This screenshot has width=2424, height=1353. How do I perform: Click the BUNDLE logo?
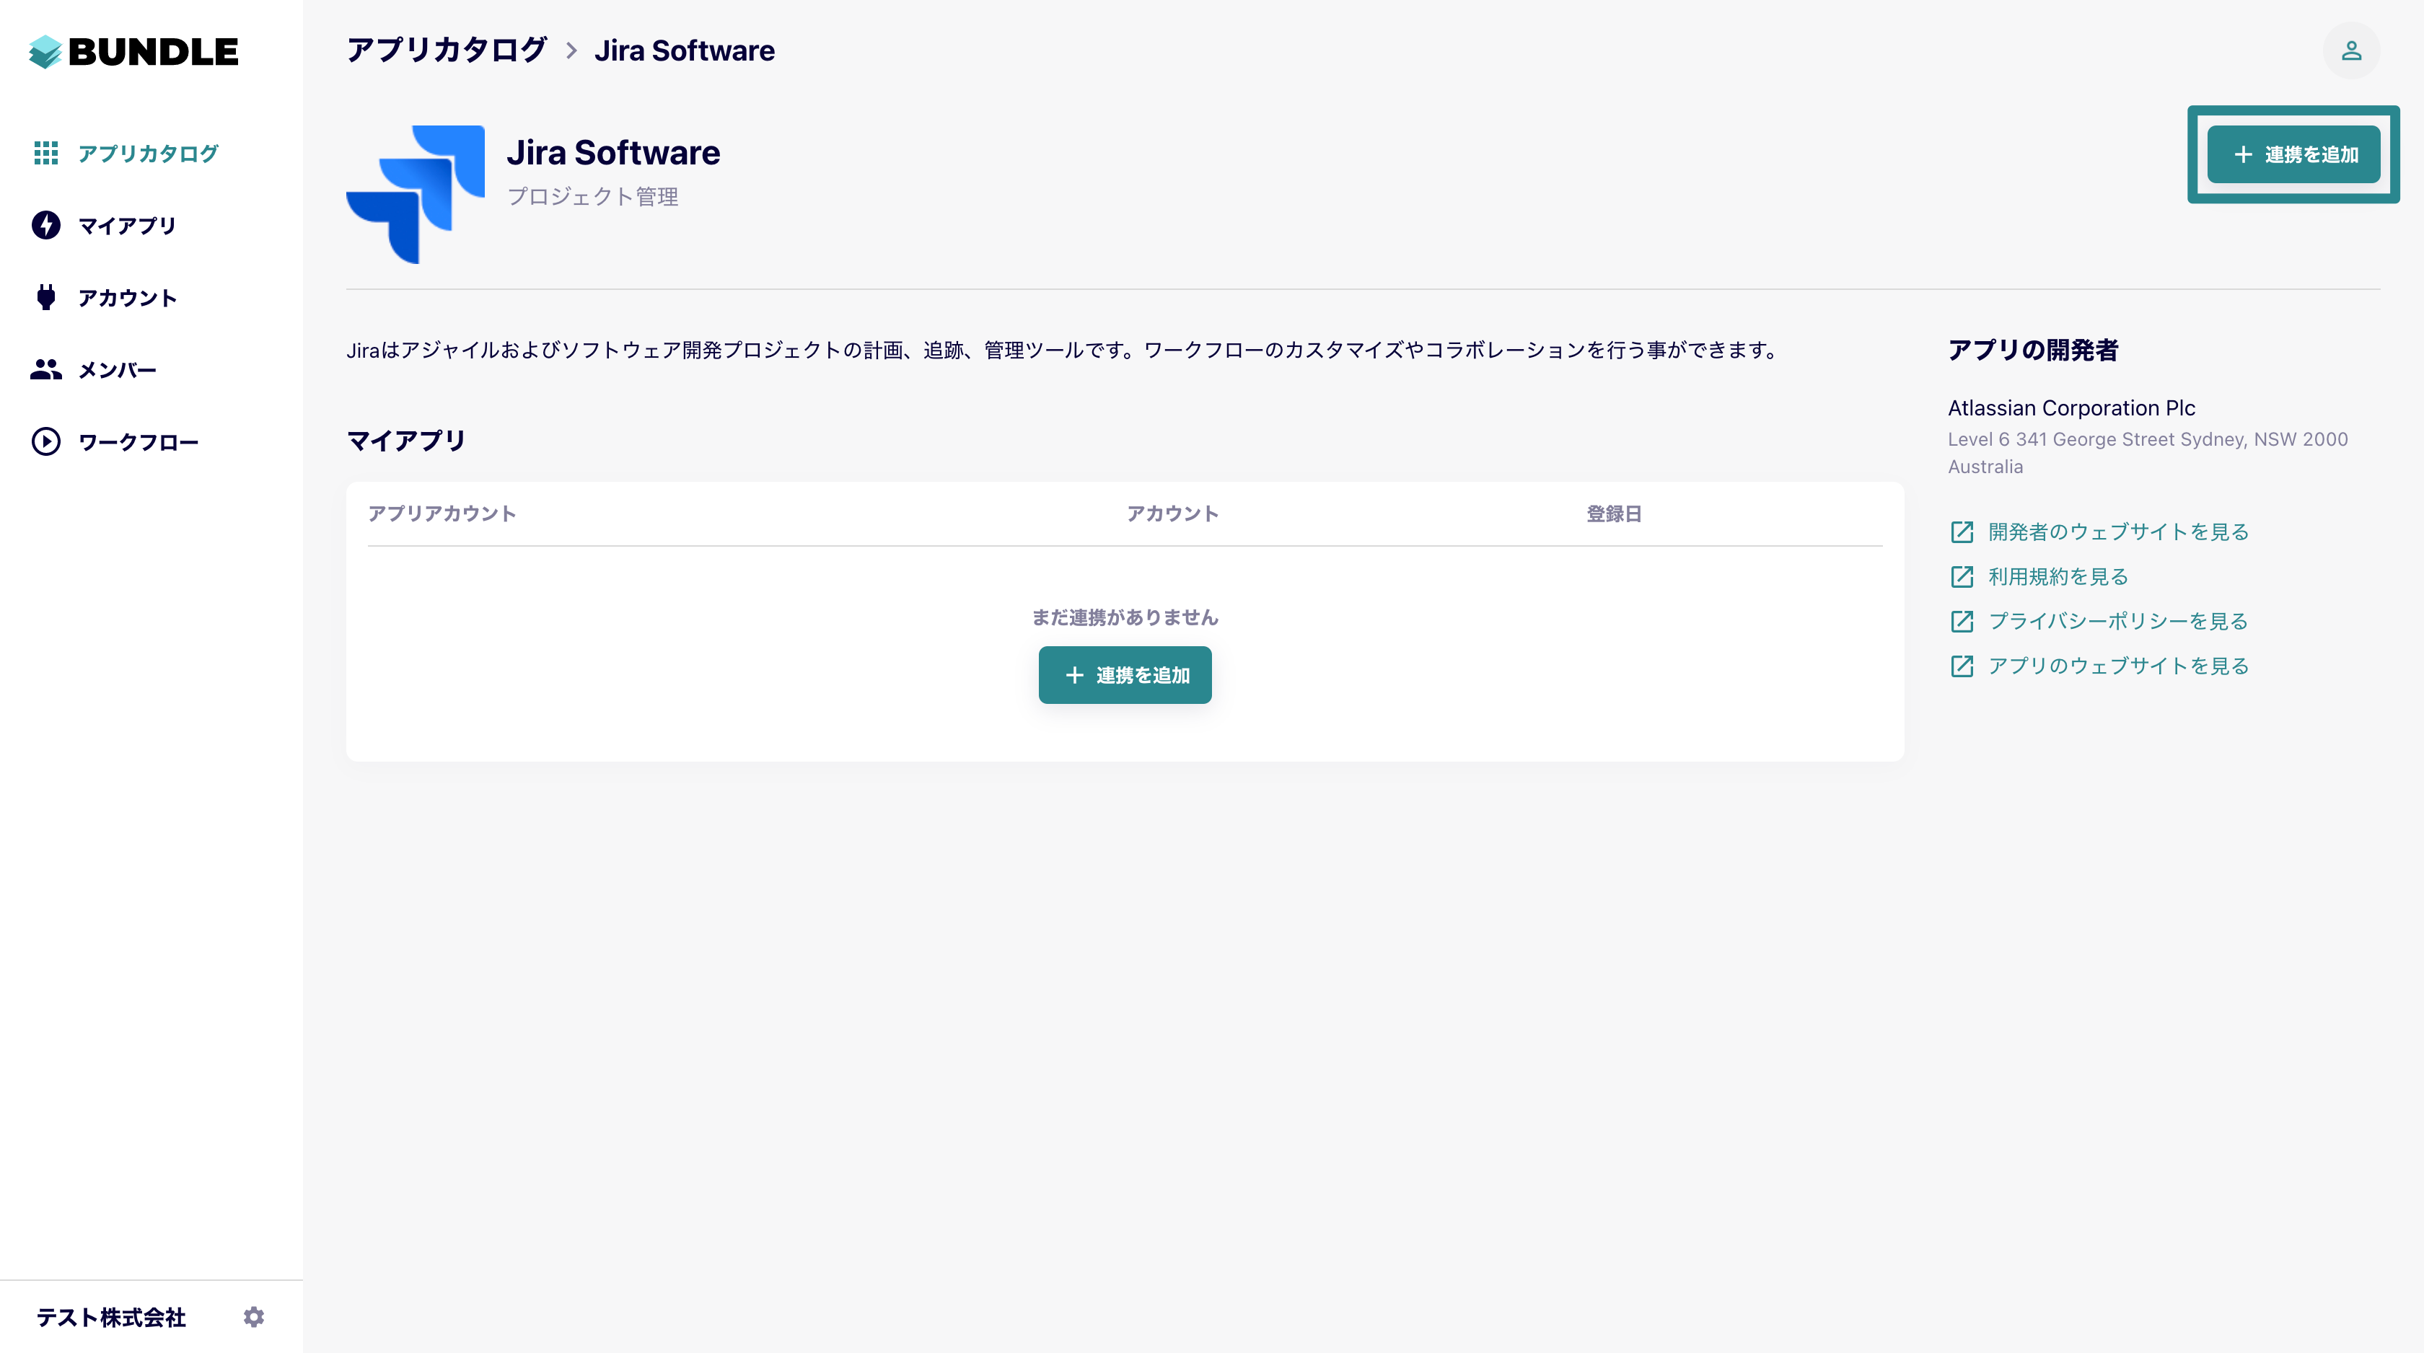coord(133,50)
